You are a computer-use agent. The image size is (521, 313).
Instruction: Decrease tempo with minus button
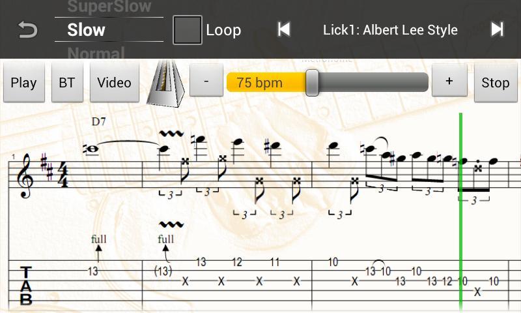point(206,81)
